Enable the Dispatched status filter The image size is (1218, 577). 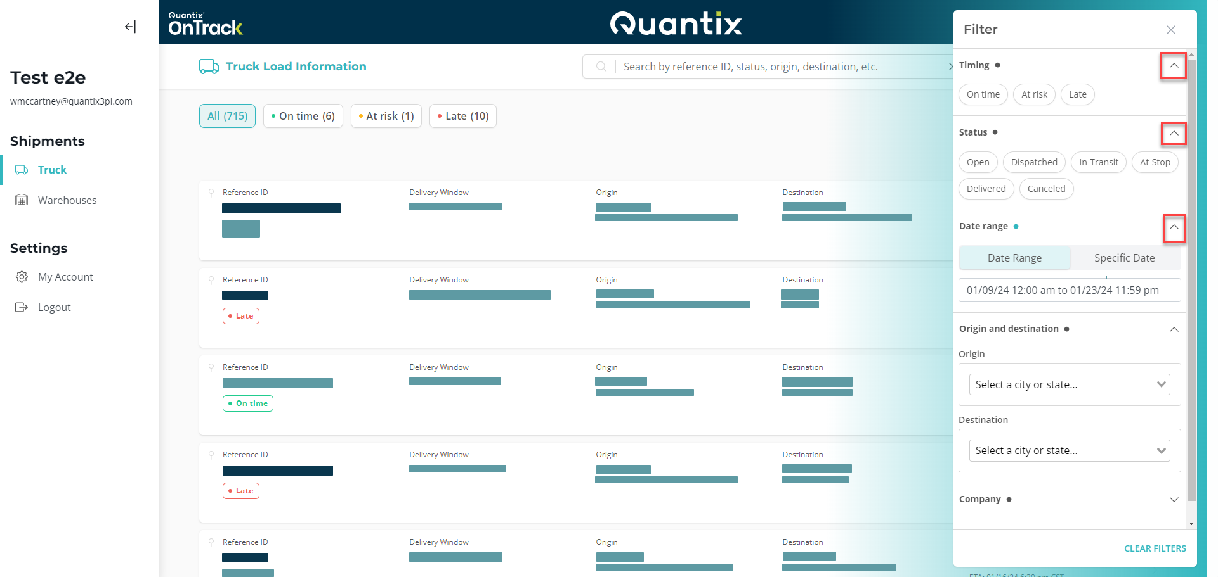(x=1034, y=162)
